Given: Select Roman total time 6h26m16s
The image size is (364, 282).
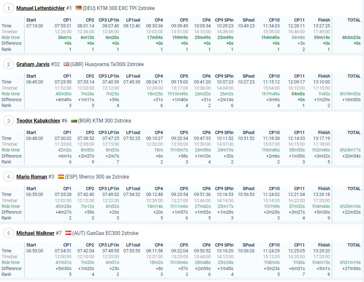Looking at the screenshot, I should click(x=350, y=206).
